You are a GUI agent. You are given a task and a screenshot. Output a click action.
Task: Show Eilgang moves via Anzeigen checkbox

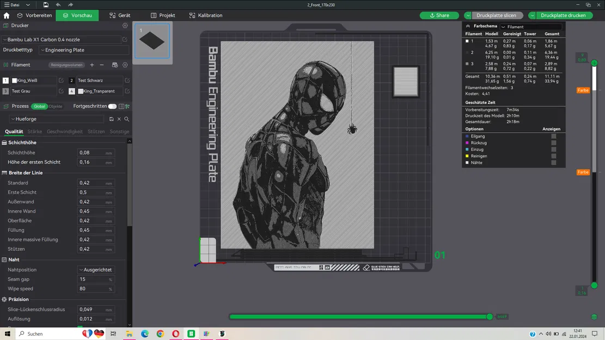point(554,136)
